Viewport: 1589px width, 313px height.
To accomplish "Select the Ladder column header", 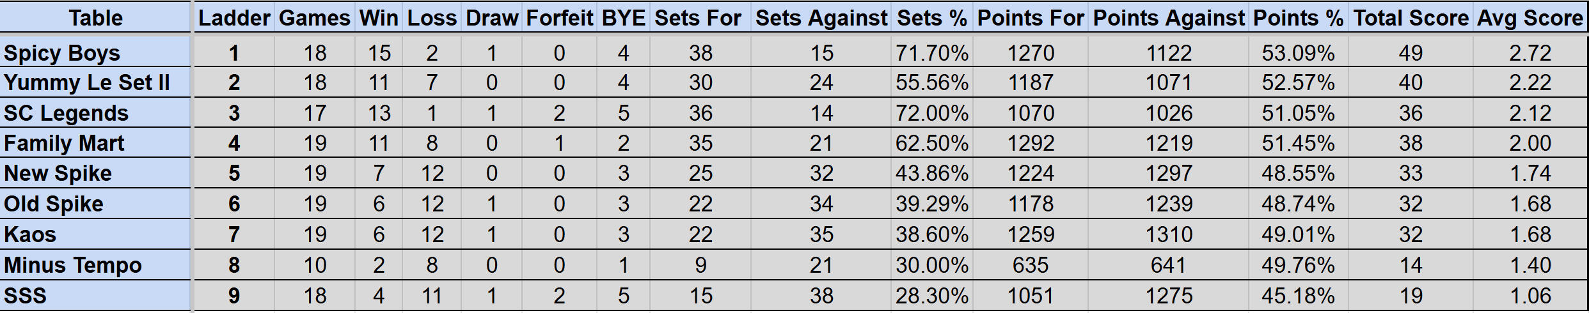I will click(x=234, y=18).
